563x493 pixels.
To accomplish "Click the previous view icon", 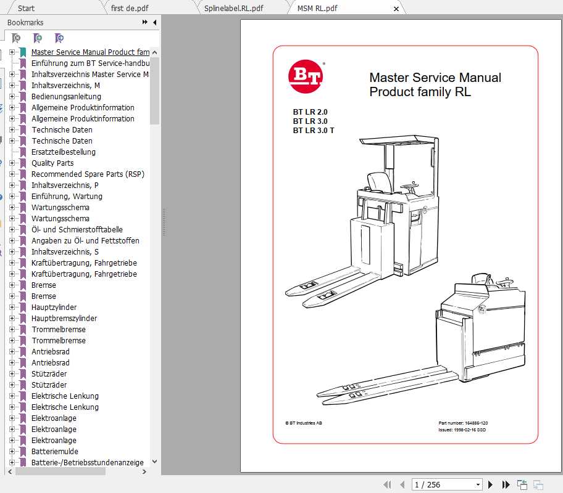I will click(522, 485).
